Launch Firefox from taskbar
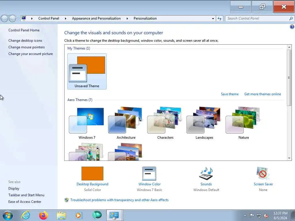Viewport: 295px width, 221px height. pos(44,215)
